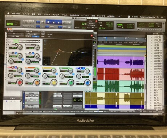Open the plugin track selector dropdown
The height and width of the screenshot is (138, 167).
point(15,34)
